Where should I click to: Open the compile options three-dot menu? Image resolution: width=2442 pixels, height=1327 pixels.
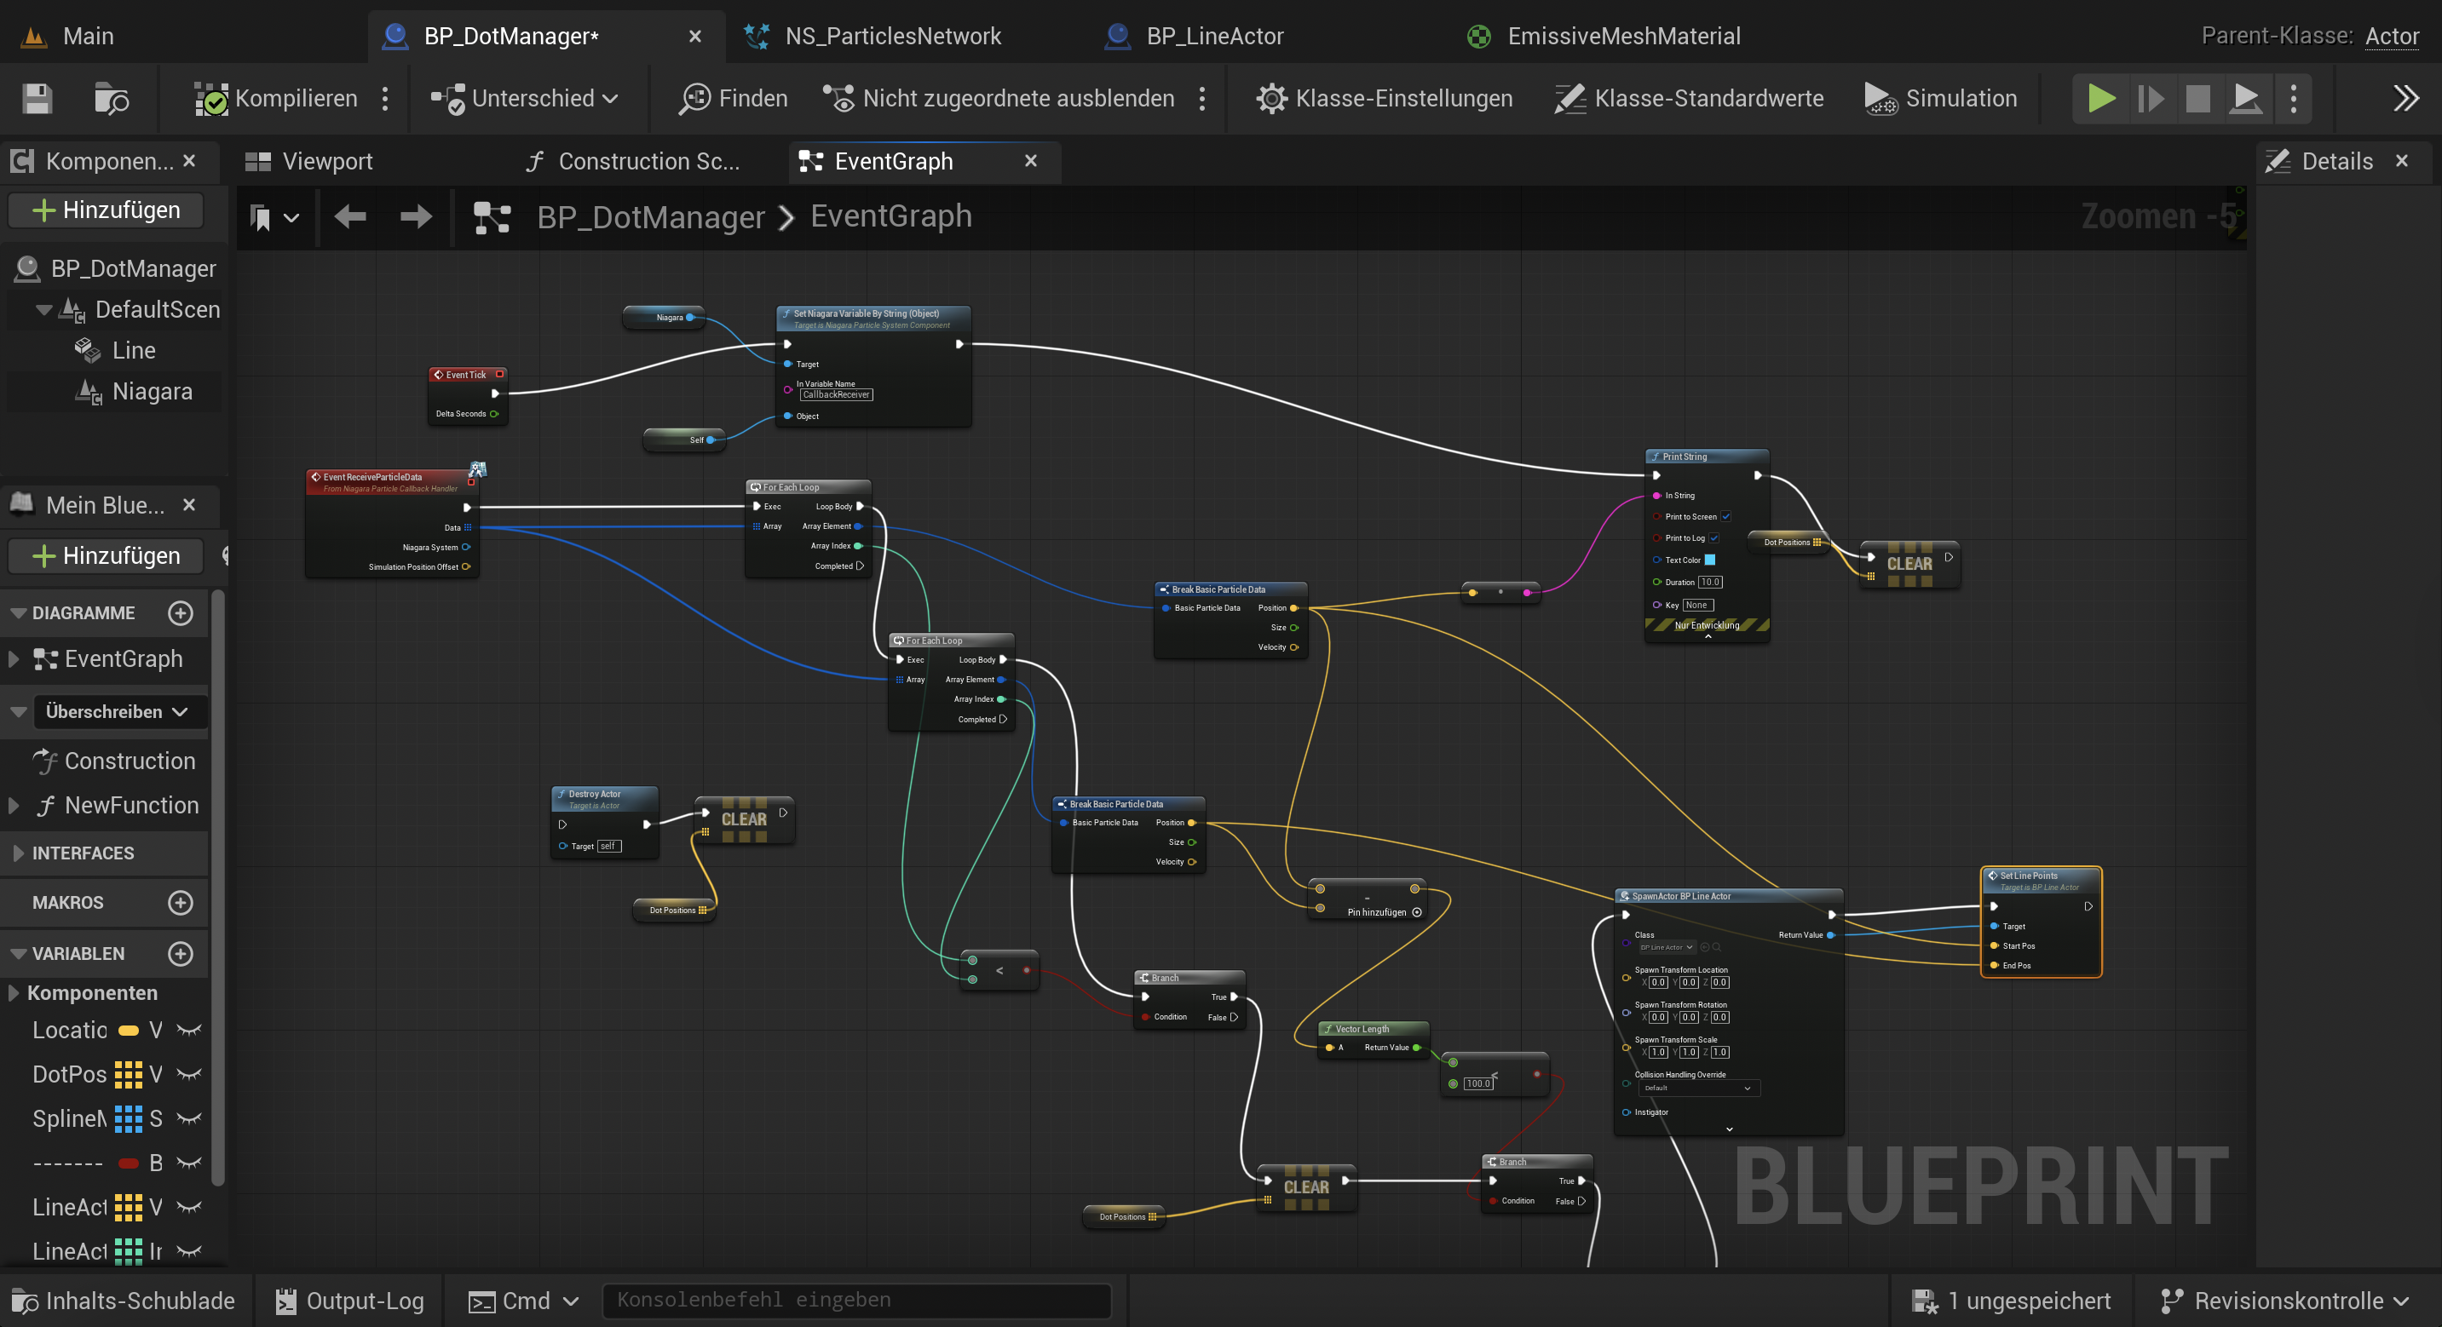(385, 99)
